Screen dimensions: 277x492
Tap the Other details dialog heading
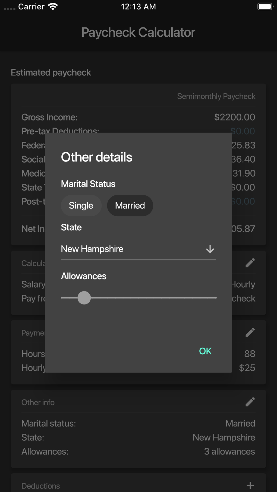96,157
